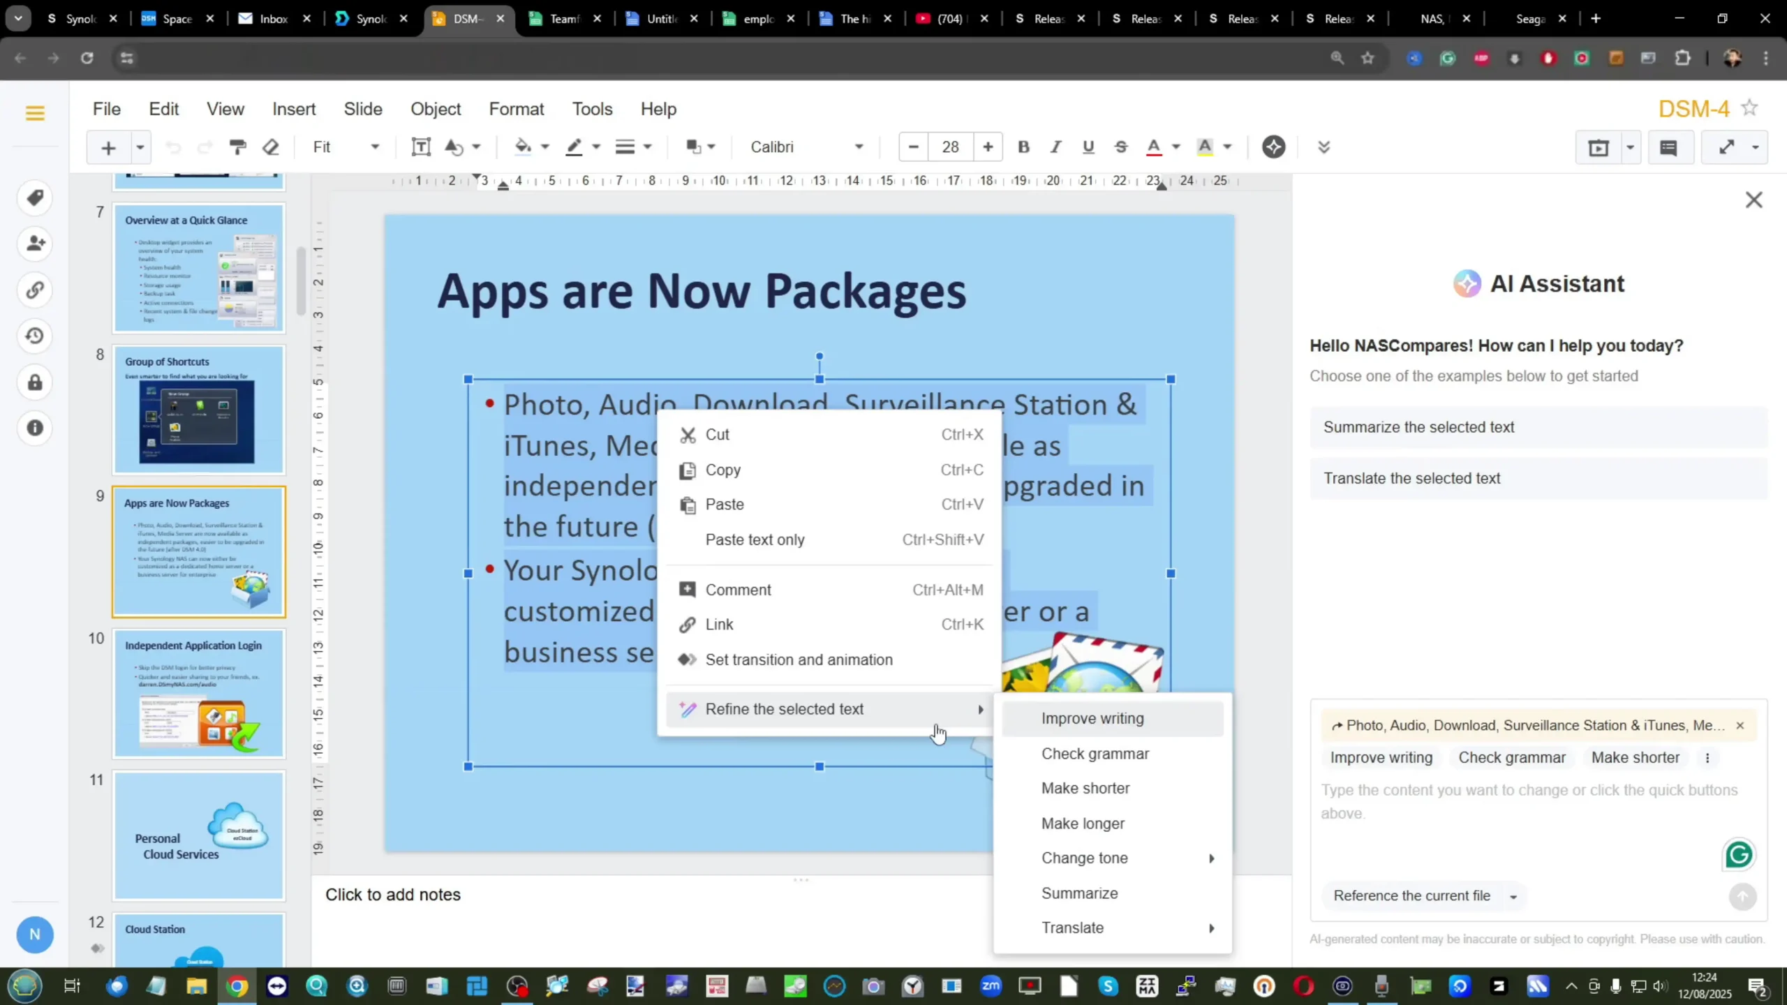
Task: Open the text color dropdown arrow
Action: (x=1176, y=147)
